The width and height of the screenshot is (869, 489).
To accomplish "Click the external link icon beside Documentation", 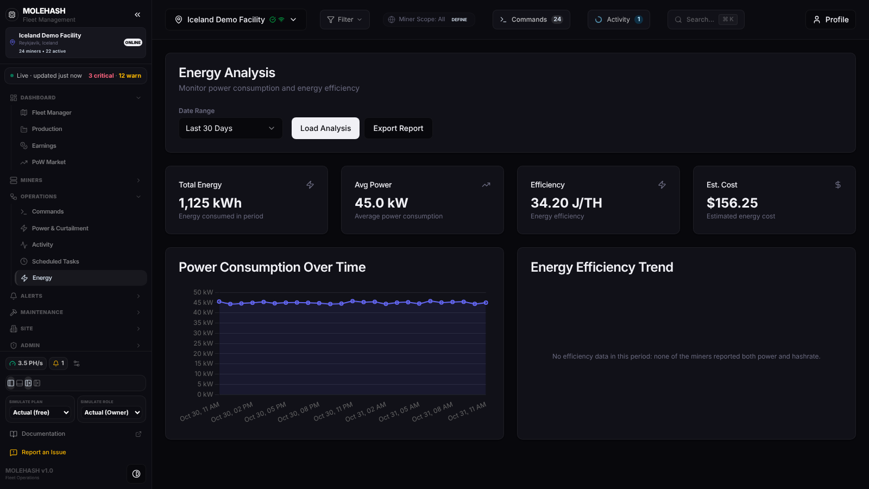I will (x=138, y=434).
